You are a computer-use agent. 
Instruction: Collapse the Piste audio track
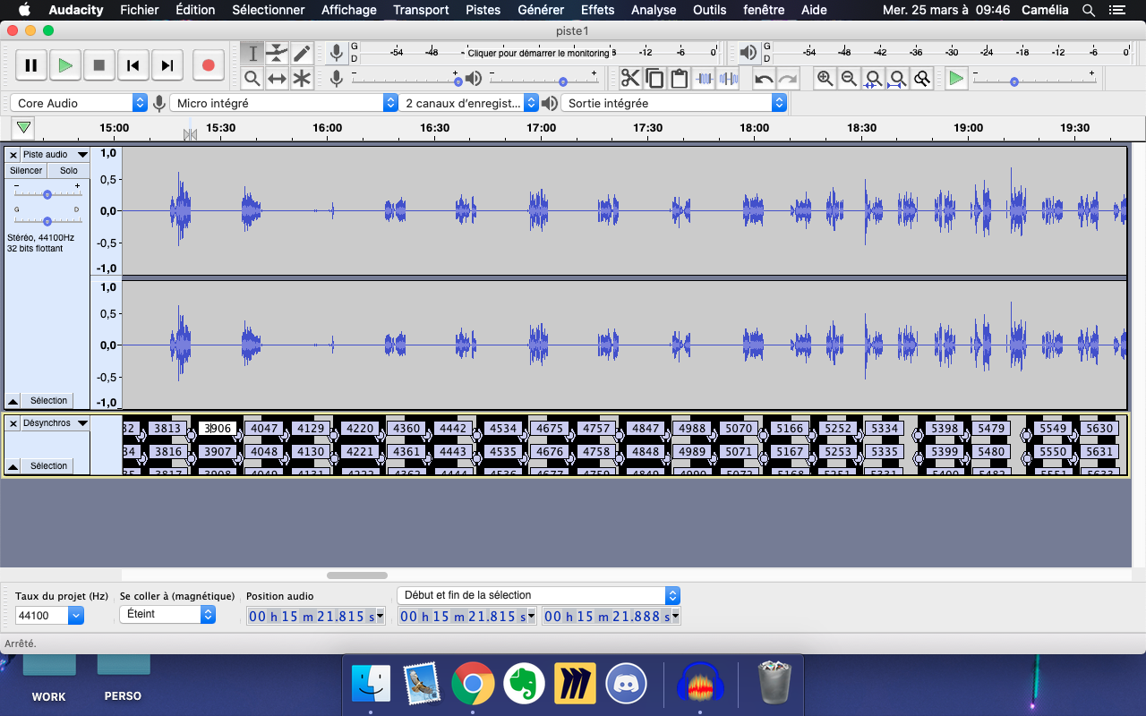point(13,400)
